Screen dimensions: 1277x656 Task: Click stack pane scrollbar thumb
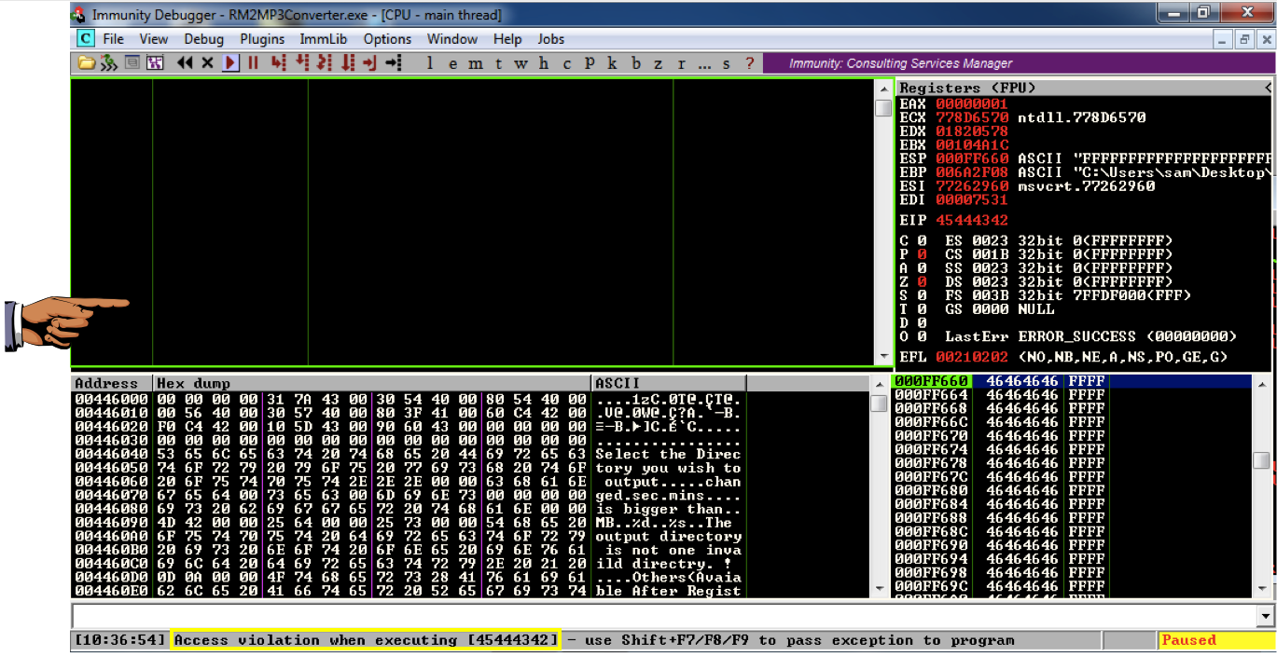(1261, 460)
